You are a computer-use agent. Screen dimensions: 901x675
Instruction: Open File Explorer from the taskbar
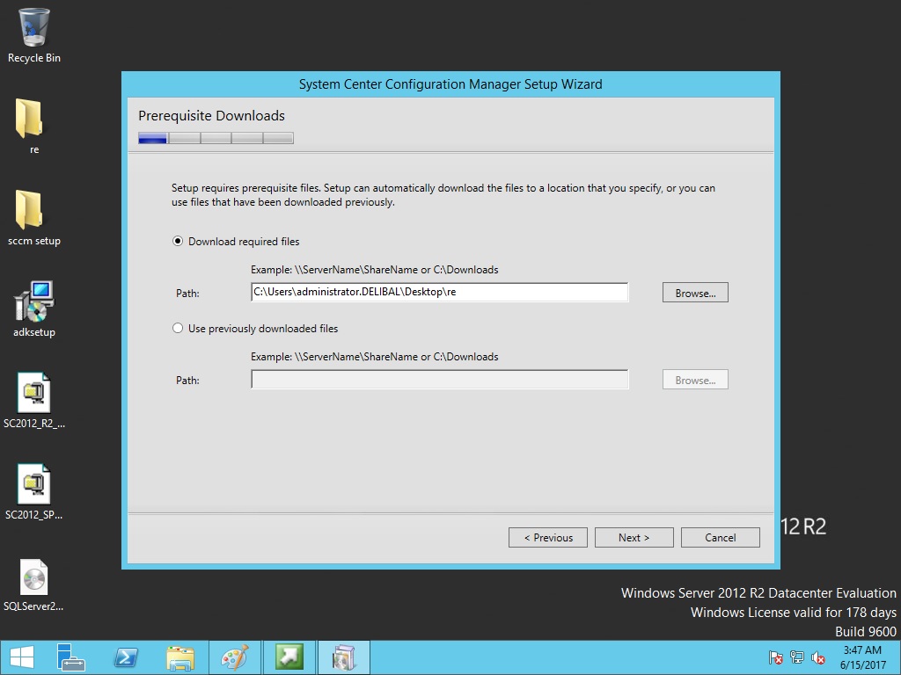point(180,657)
